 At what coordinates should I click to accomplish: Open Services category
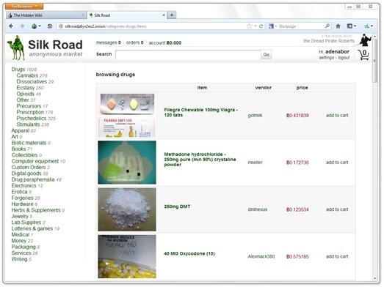(21, 253)
